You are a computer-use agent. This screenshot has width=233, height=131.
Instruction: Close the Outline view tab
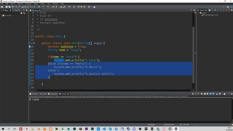tap(206, 10)
